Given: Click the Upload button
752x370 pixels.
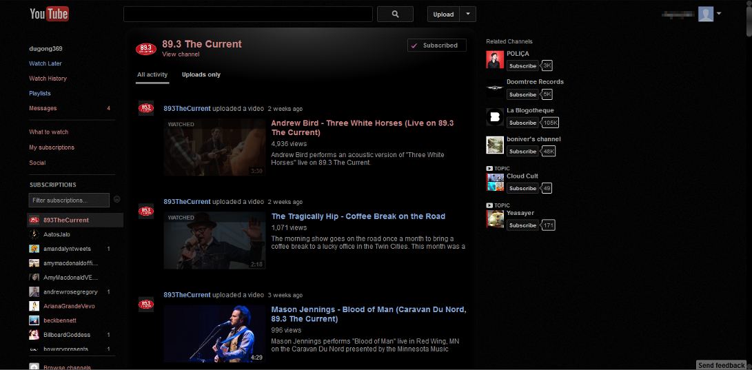Looking at the screenshot, I should (443, 14).
